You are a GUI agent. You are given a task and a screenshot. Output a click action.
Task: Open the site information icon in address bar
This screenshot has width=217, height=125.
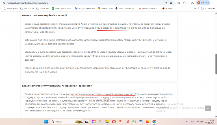[x=4, y=3]
